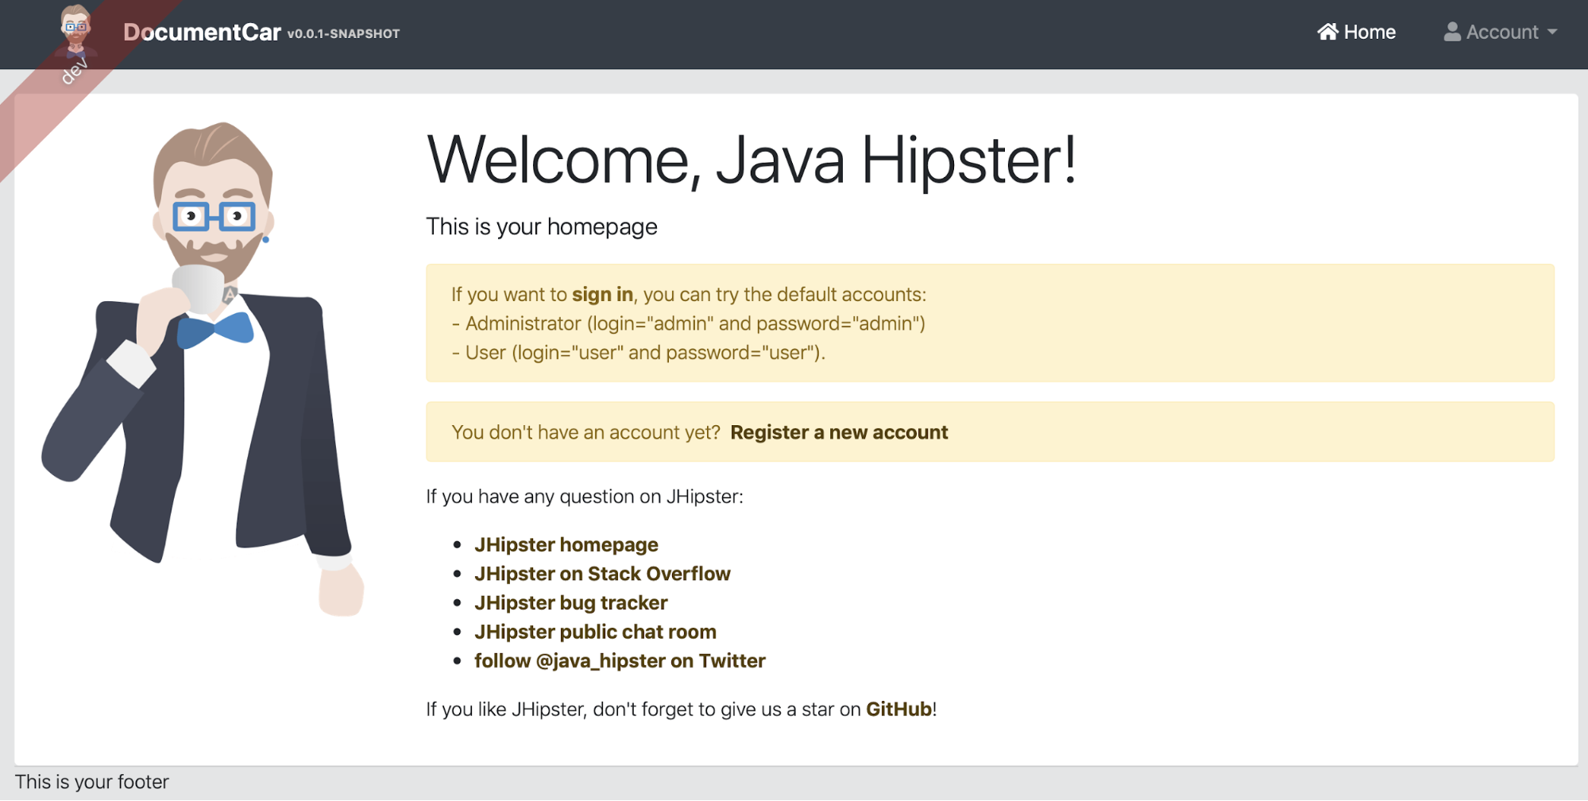Click the 'sign in' link
Image resolution: width=1588 pixels, height=801 pixels.
[602, 294]
